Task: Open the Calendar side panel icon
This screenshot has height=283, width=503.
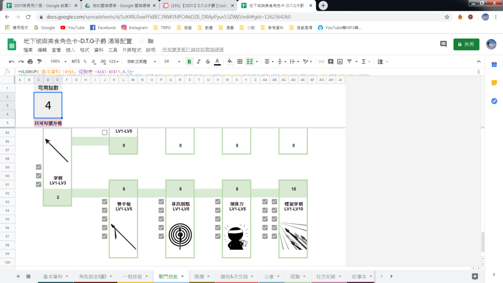Action: coord(494,64)
